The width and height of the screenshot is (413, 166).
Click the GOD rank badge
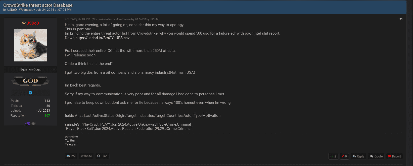(x=30, y=81)
